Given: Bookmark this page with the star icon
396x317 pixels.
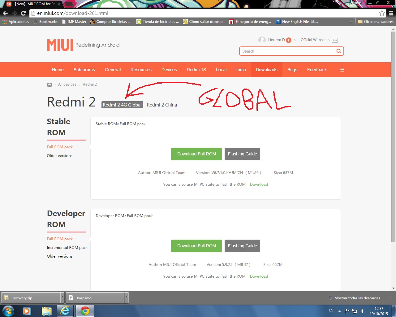Looking at the screenshot, I should (x=382, y=13).
